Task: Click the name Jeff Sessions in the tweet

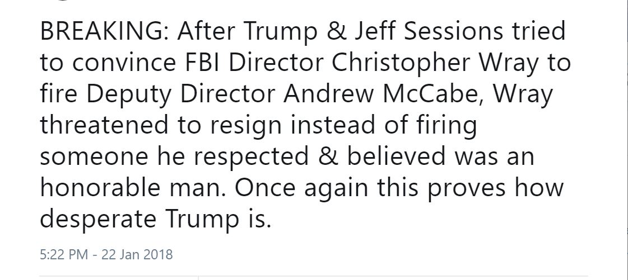Action: [x=428, y=31]
